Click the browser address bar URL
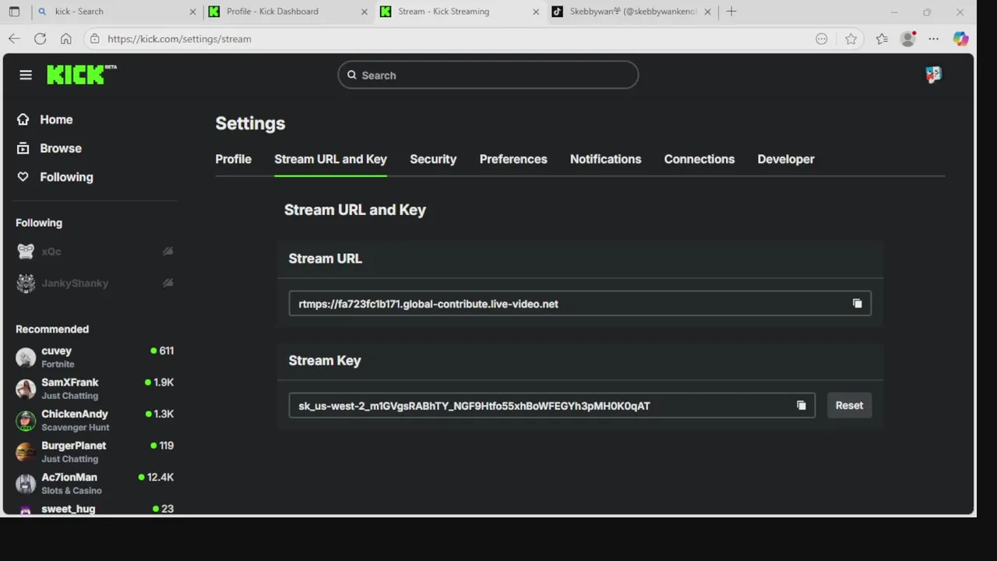997x561 pixels. (x=179, y=39)
